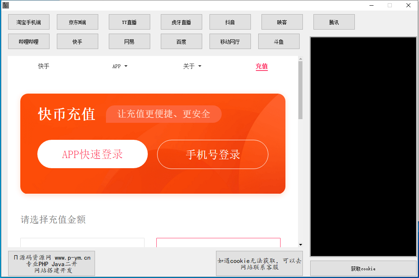The image size is (419, 278).
Task: Open the YY直播 platform button
Action: pyautogui.click(x=130, y=22)
